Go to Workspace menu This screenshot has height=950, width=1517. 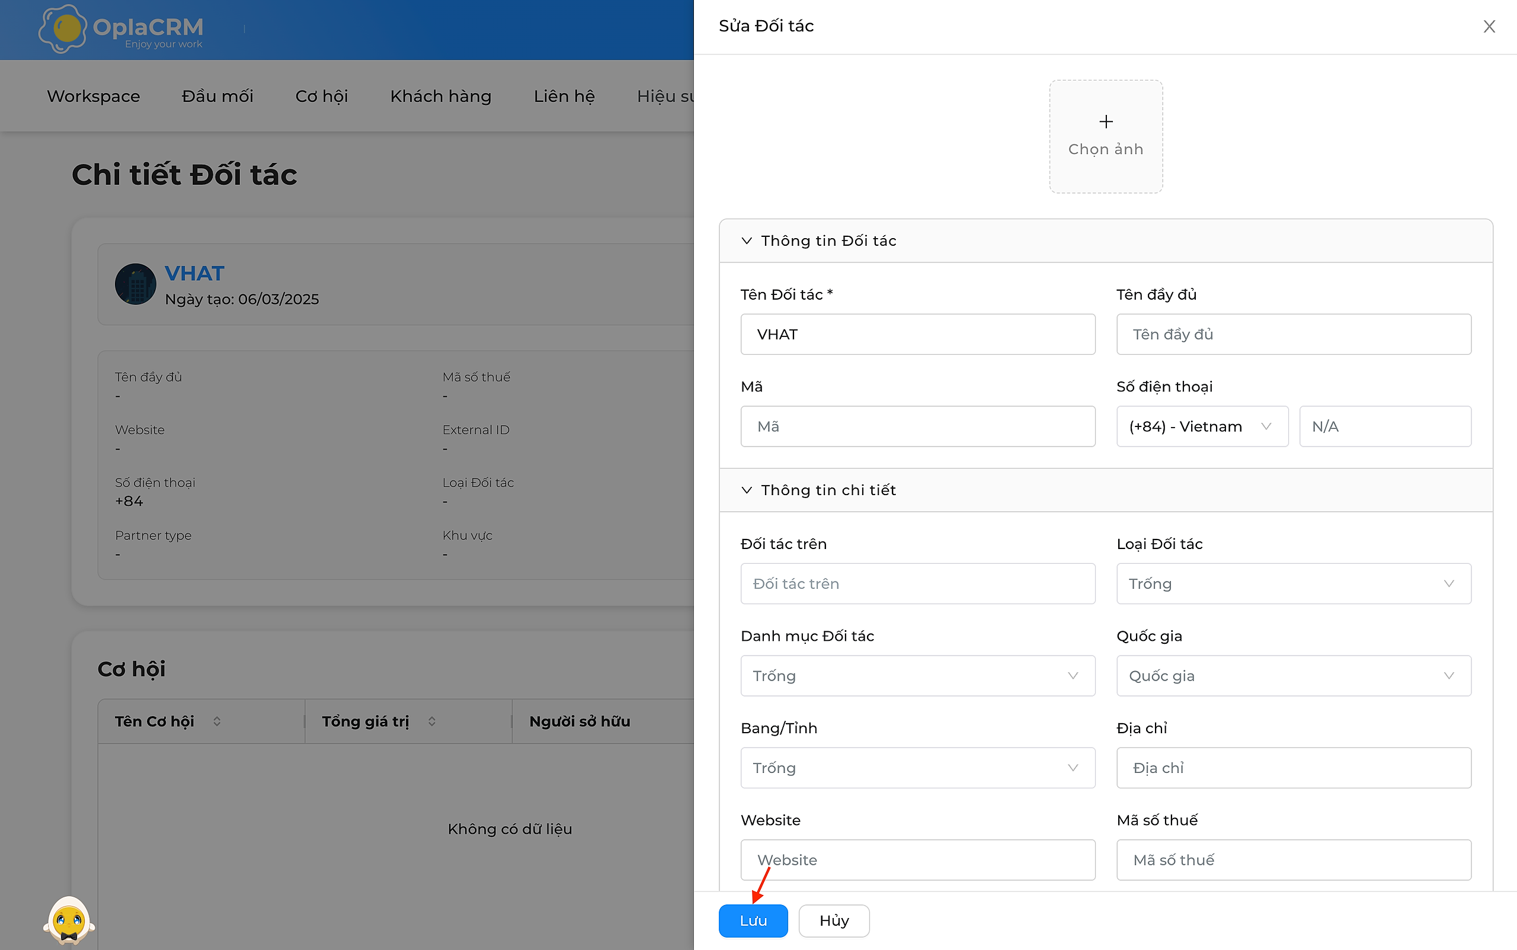[x=93, y=96]
